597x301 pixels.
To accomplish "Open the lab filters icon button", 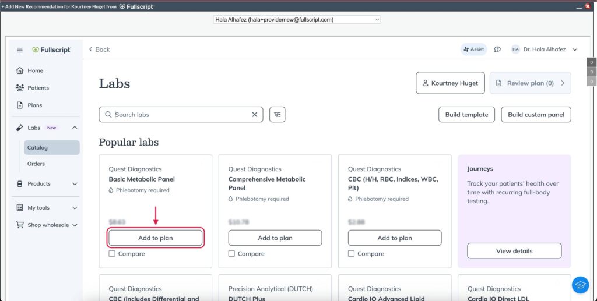I will pyautogui.click(x=277, y=114).
